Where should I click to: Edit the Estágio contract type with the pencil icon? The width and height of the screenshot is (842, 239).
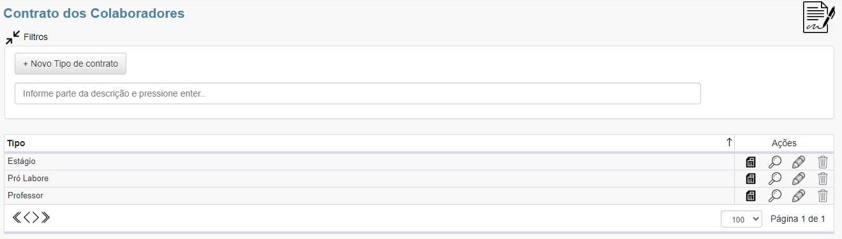click(799, 162)
